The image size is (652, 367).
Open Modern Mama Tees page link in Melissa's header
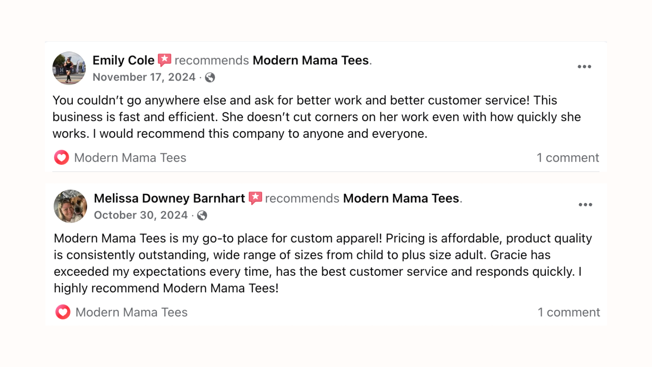tap(401, 198)
